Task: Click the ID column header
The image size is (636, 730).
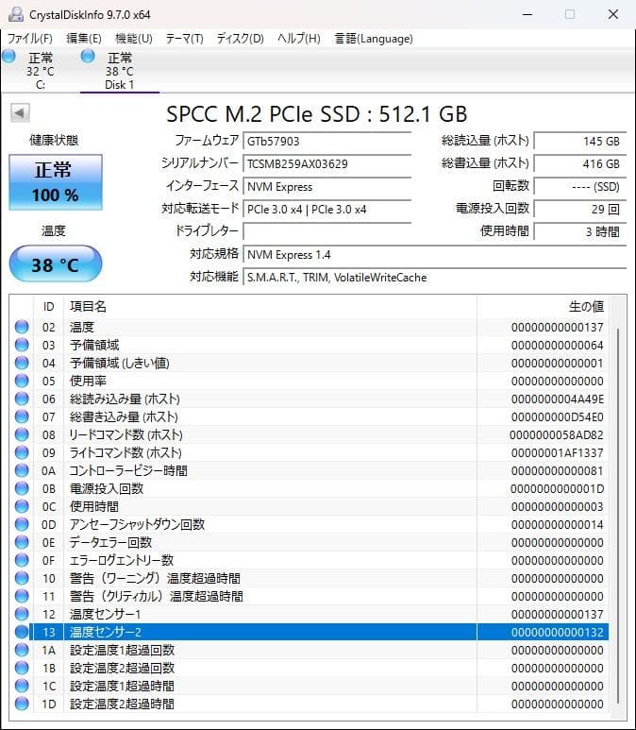Action: pyautogui.click(x=48, y=306)
